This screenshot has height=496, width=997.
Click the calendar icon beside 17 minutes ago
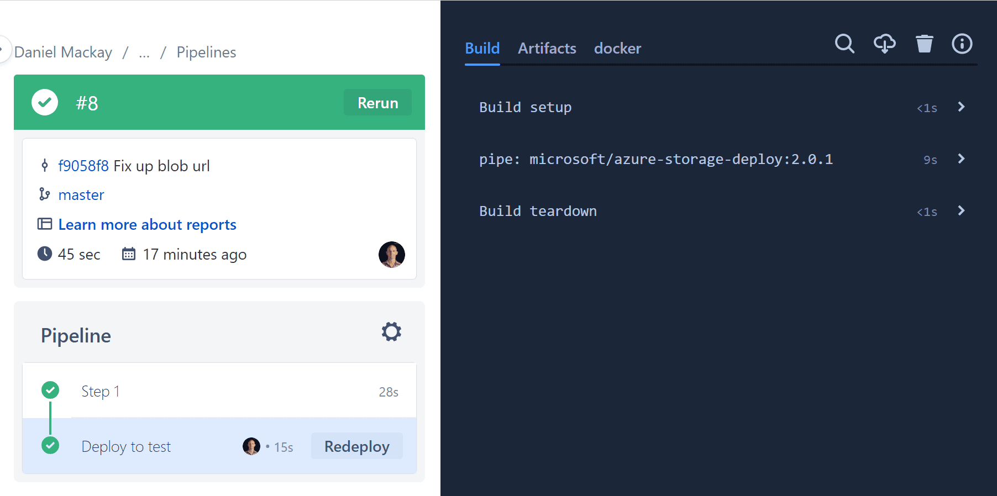[129, 254]
